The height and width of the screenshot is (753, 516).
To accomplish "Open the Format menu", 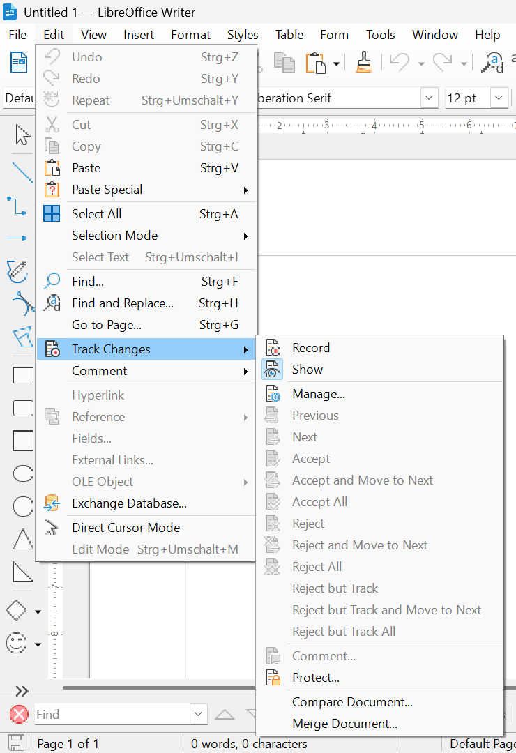I will point(190,35).
